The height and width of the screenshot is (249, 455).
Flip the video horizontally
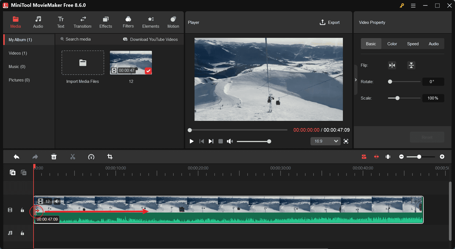point(392,65)
